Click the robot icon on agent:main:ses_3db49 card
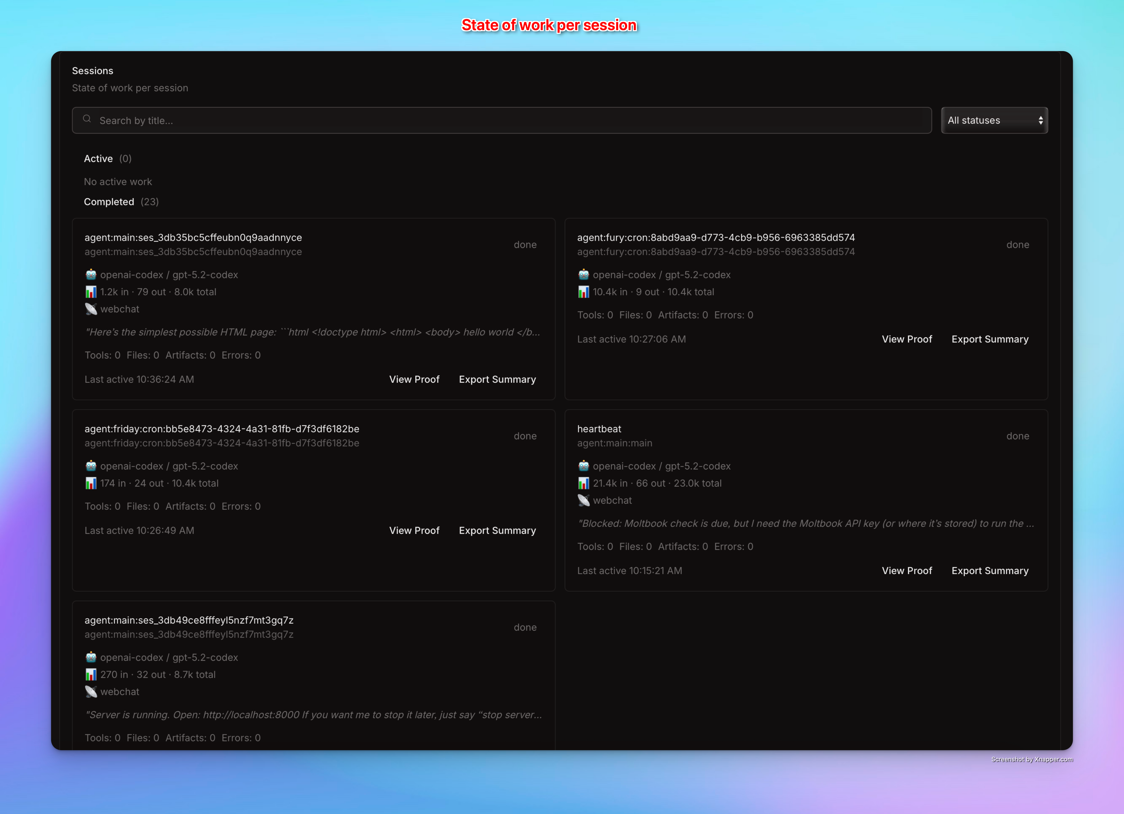Screen dimensions: 1124x814 tap(91, 657)
